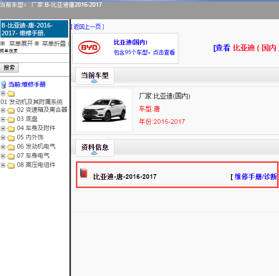Click the 搜索 button
Viewport: 279px width, 276px height.
[x=9, y=67]
